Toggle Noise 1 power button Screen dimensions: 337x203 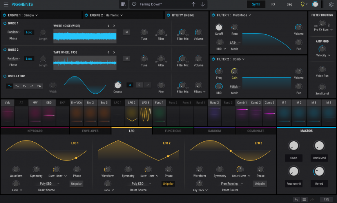tap(5, 23)
